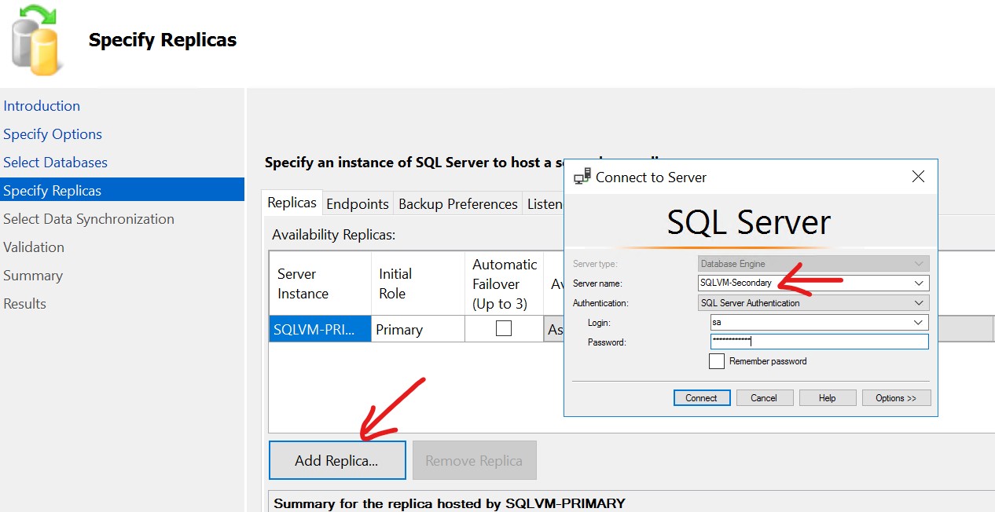Click the Cancel button in dialog

tap(764, 398)
